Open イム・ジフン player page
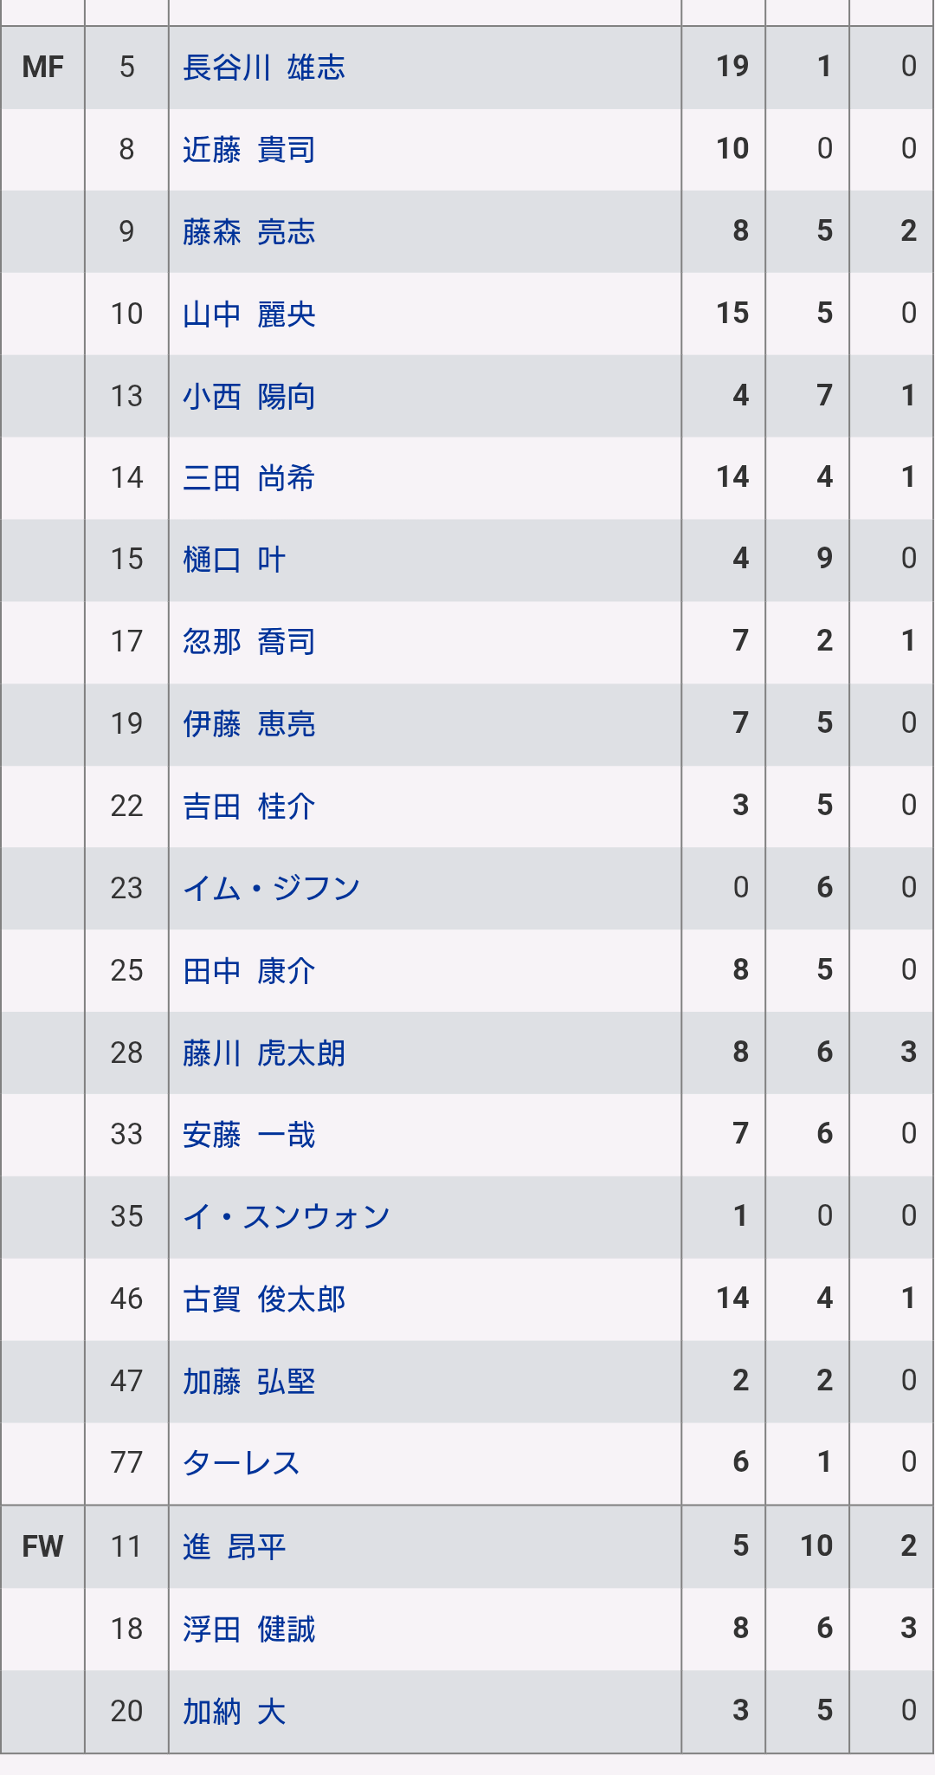The width and height of the screenshot is (935, 1775). click(272, 888)
